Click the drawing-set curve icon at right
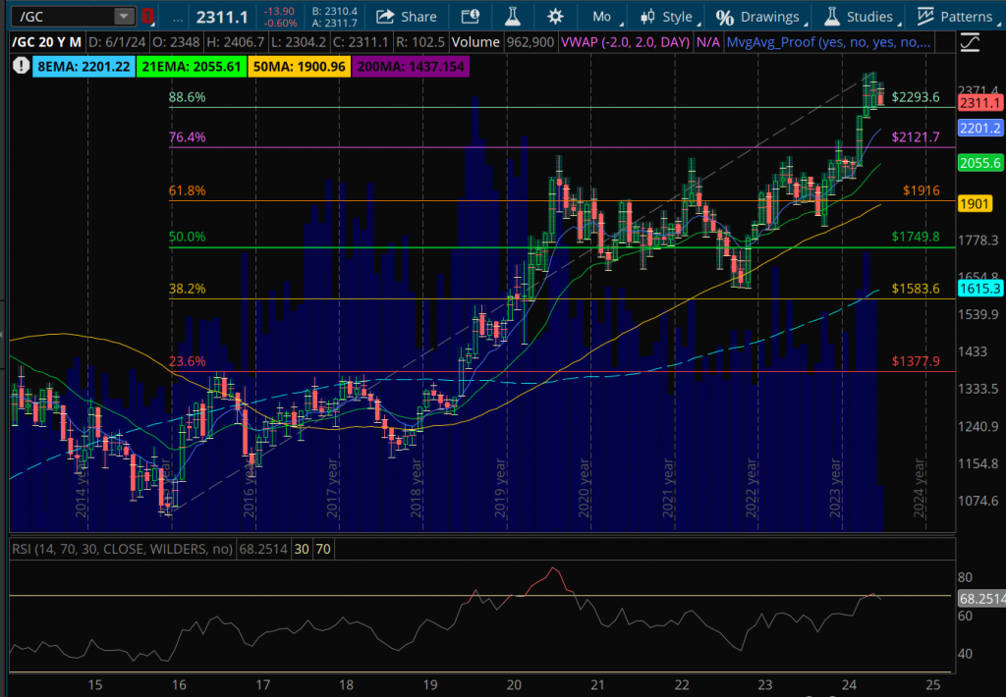 [970, 42]
